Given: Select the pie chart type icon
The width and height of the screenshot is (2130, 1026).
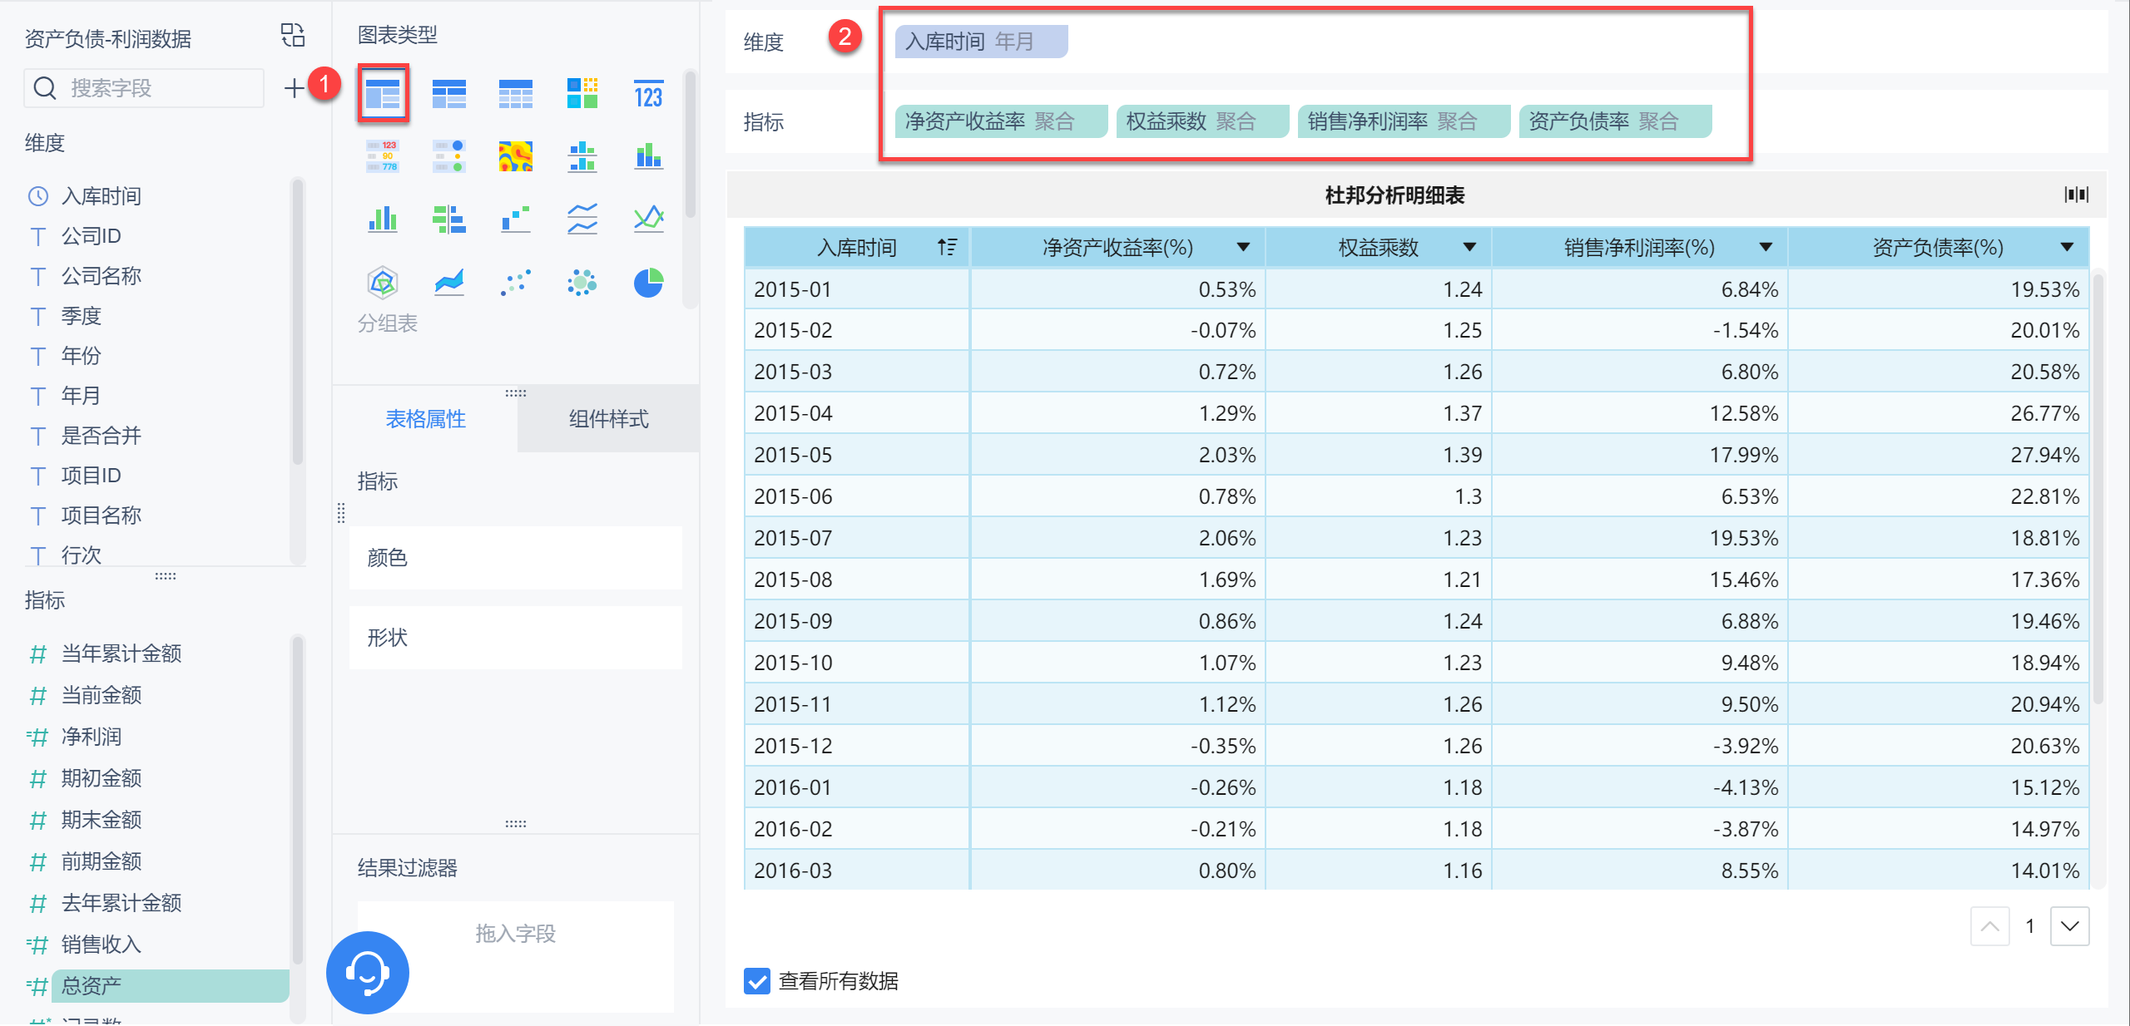Looking at the screenshot, I should (x=648, y=284).
